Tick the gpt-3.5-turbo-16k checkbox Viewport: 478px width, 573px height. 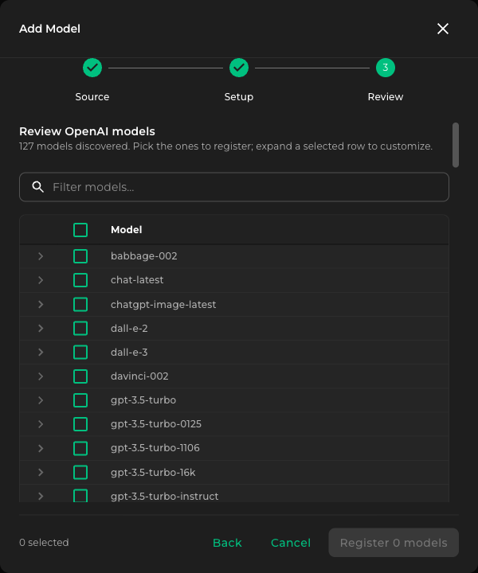pyautogui.click(x=80, y=472)
